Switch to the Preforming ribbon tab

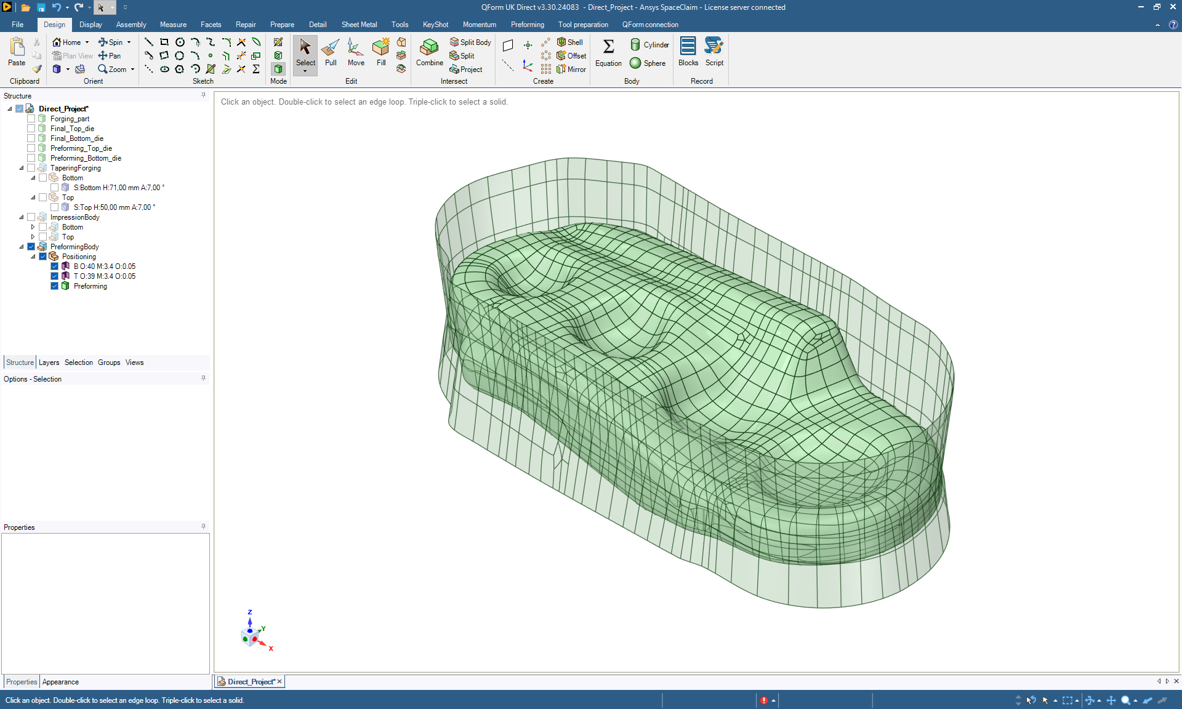coord(527,25)
